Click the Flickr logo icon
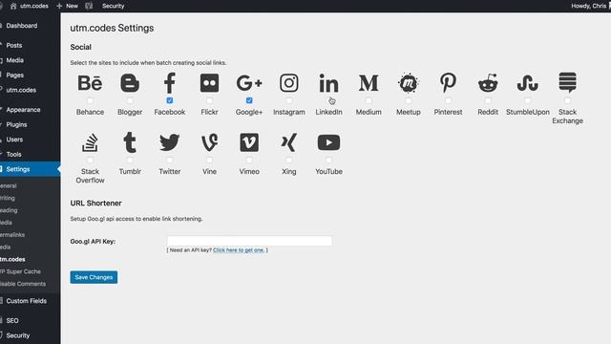This screenshot has width=611, height=344. pyautogui.click(x=209, y=83)
